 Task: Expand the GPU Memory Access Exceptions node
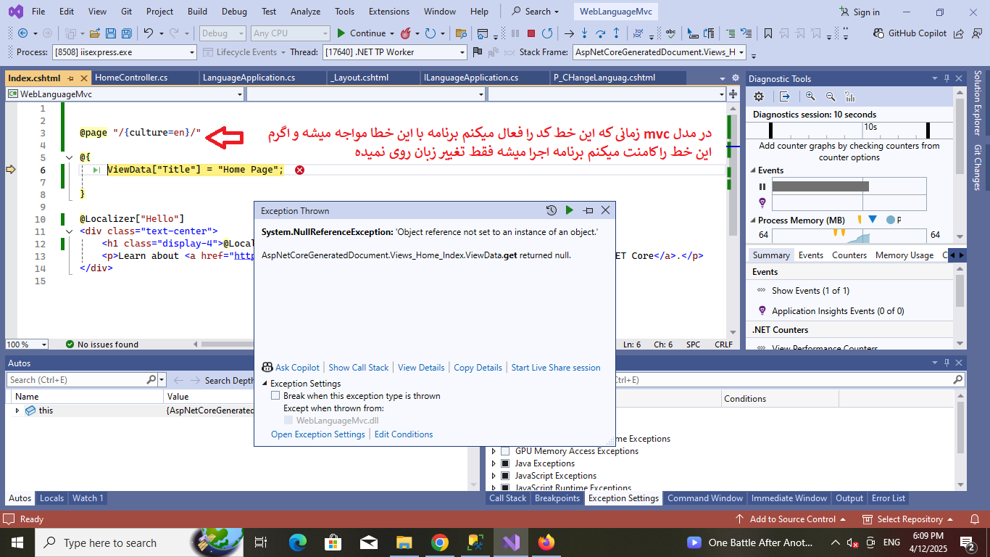point(494,451)
